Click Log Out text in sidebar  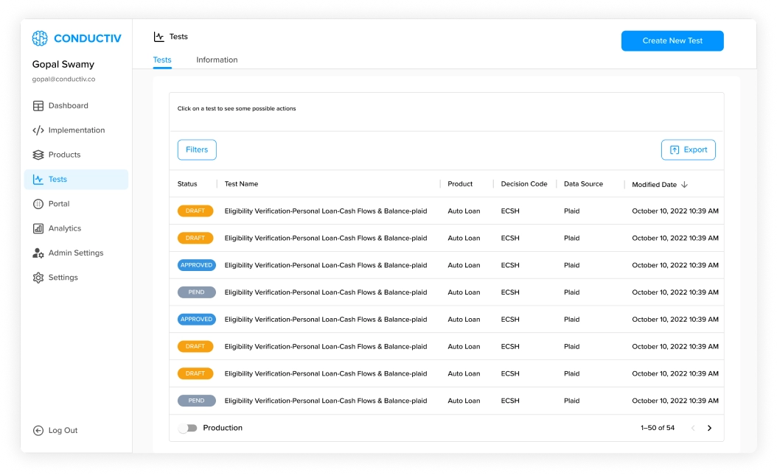63,431
